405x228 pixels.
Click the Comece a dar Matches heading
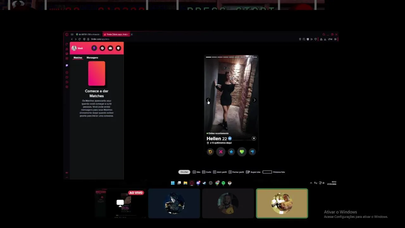pyautogui.click(x=97, y=93)
